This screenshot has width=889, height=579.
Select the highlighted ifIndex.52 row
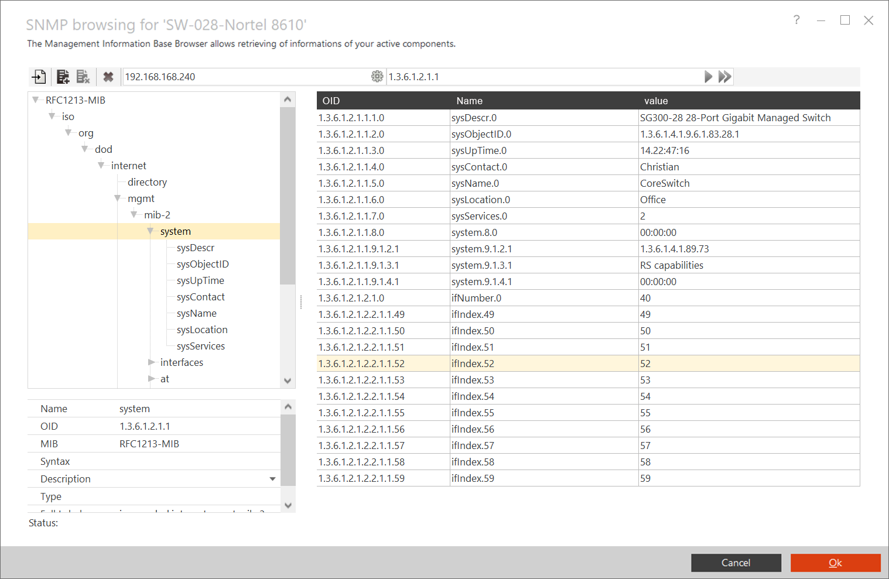527,363
